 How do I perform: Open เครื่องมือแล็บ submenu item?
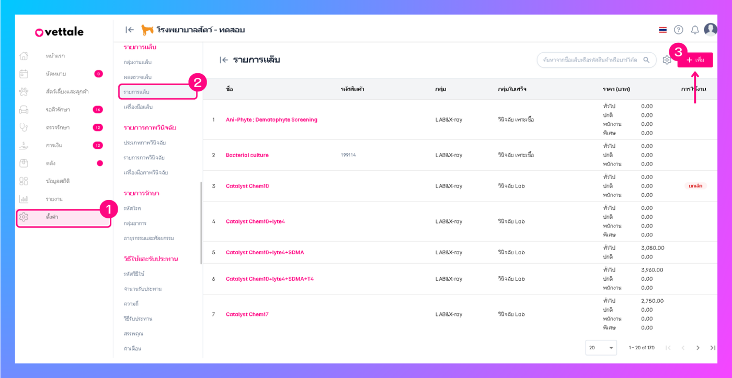(x=138, y=107)
